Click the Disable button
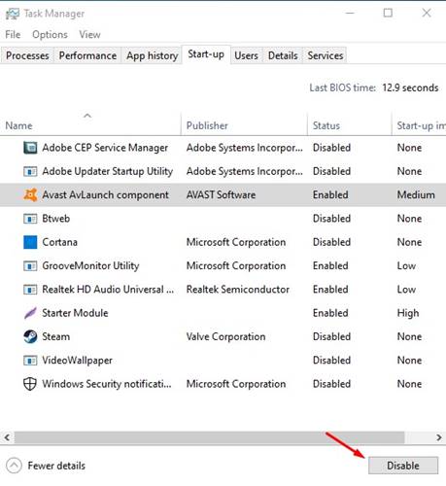 (403, 466)
